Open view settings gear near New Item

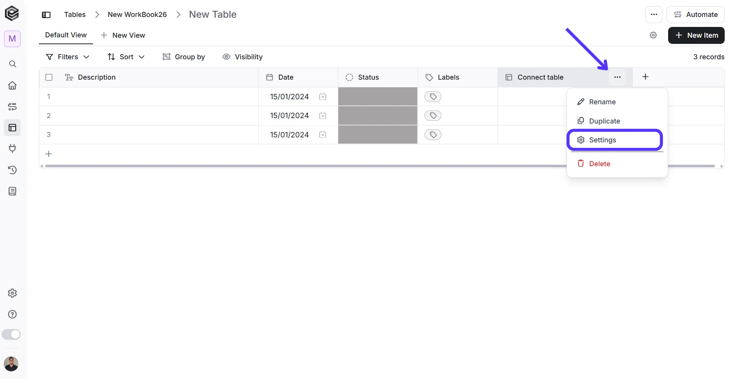653,35
